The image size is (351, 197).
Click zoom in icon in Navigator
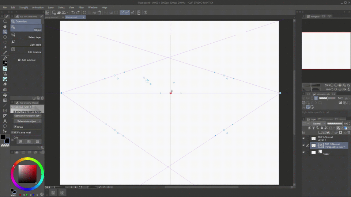click(336, 85)
